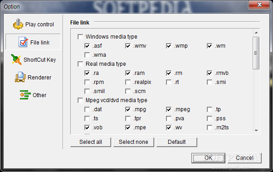The image size is (273, 172).
Task: Check the .pss extension
Action: (210, 118)
